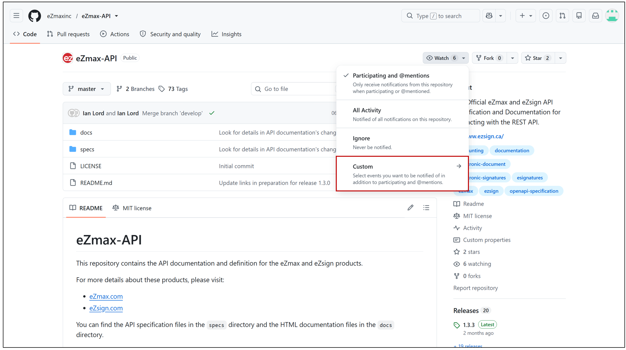Open the Insights tab
The height and width of the screenshot is (350, 626).
226,34
